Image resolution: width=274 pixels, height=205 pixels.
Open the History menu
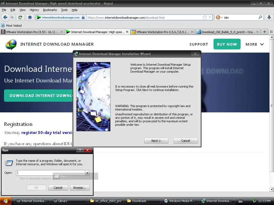coord(34,10)
